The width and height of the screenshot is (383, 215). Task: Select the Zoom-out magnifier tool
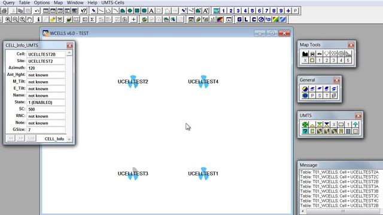point(15,20)
